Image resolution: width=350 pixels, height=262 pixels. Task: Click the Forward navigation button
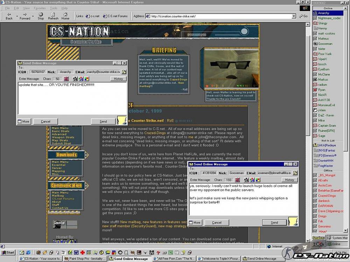pyautogui.click(x=25, y=16)
